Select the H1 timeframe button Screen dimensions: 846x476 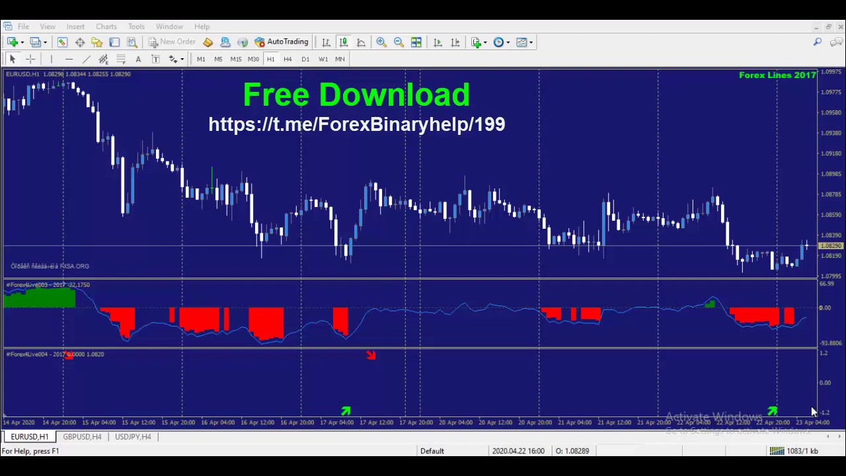point(270,59)
